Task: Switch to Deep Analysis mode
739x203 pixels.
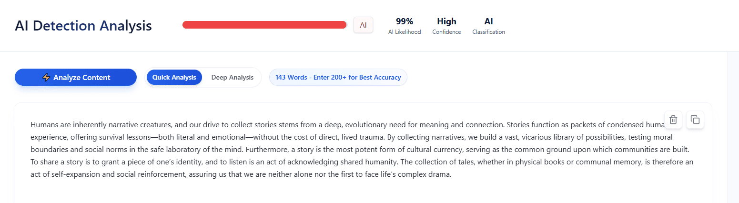Action: [232, 77]
